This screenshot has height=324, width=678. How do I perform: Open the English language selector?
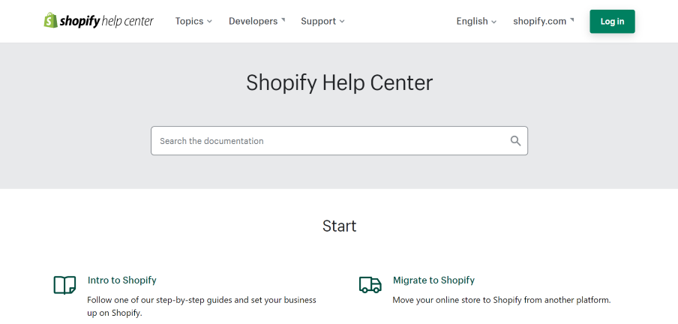pos(476,21)
